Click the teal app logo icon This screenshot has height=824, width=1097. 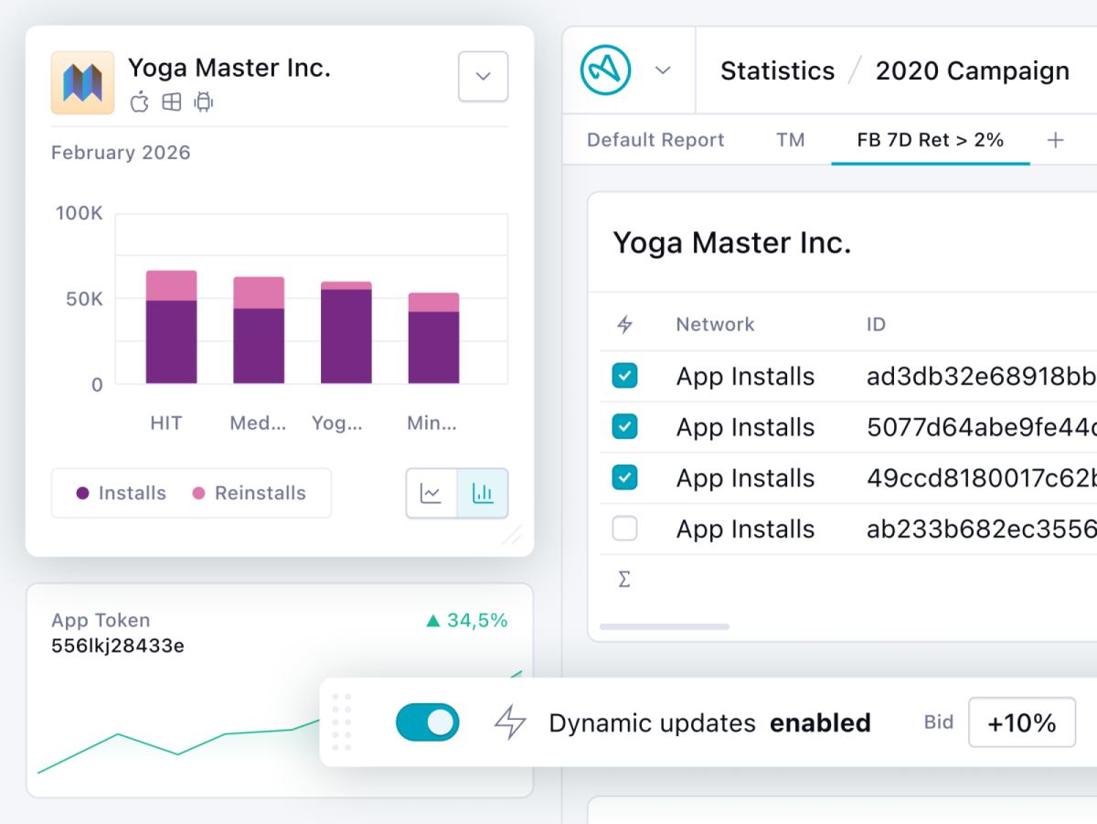coord(605,70)
